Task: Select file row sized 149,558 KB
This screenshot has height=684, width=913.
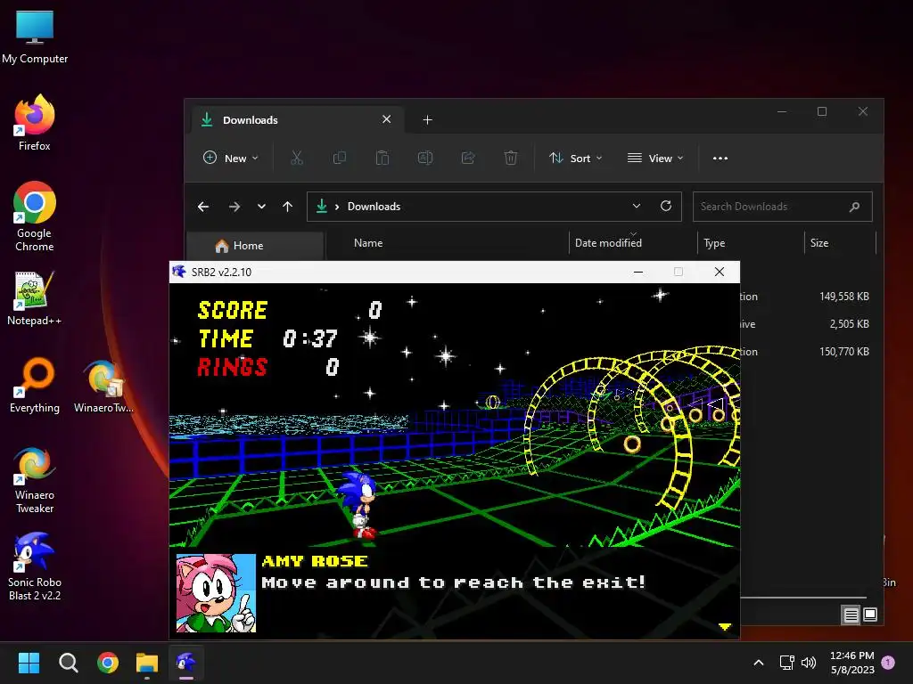Action: click(x=808, y=297)
